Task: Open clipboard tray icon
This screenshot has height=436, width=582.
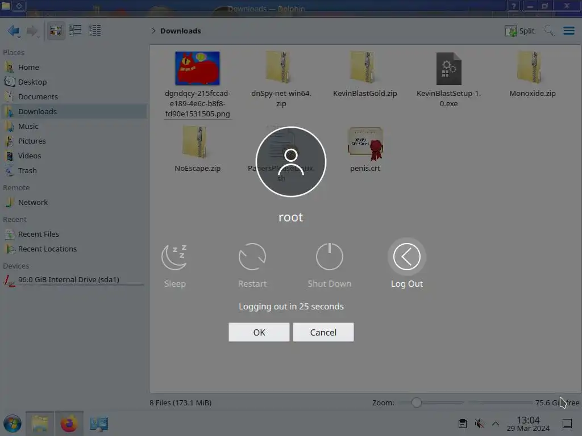Action: point(463,424)
